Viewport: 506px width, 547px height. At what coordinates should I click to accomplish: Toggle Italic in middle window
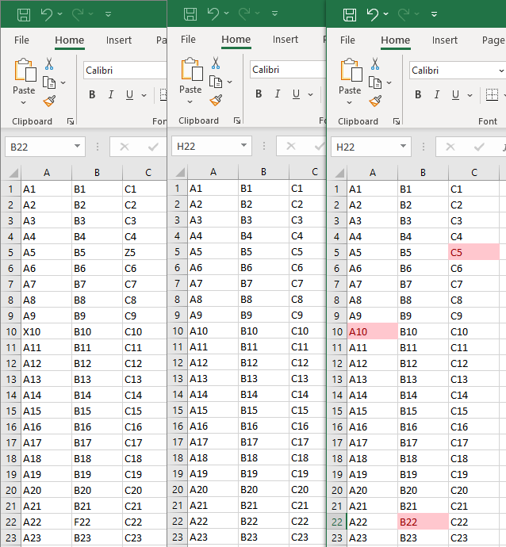tap(277, 94)
